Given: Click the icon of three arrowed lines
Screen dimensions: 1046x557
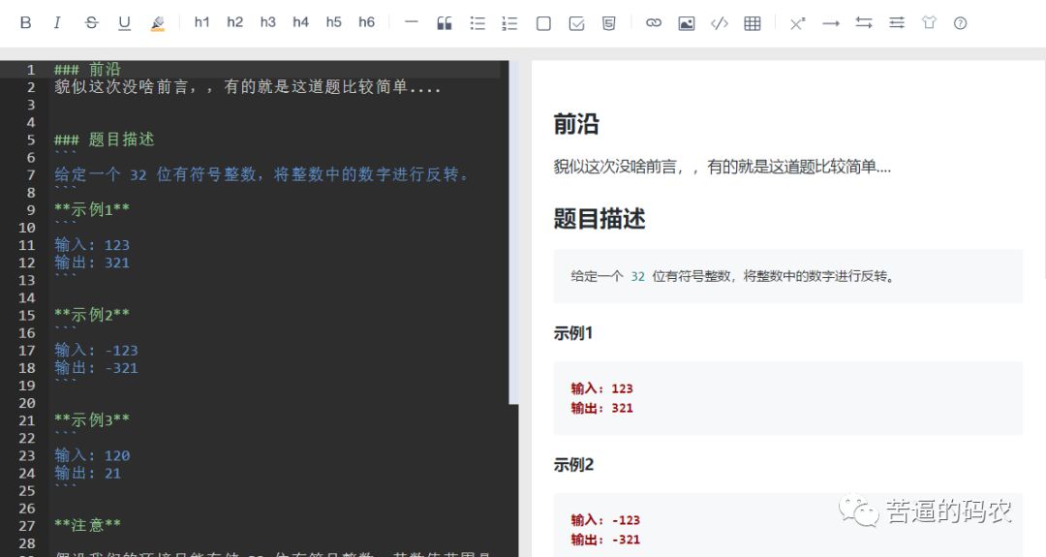Looking at the screenshot, I should pos(897,22).
